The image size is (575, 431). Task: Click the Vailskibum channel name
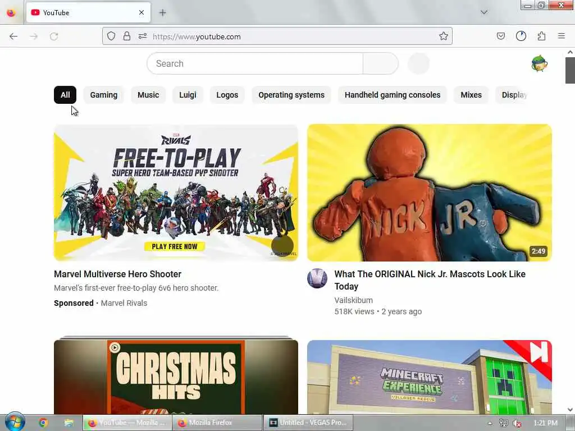354,300
